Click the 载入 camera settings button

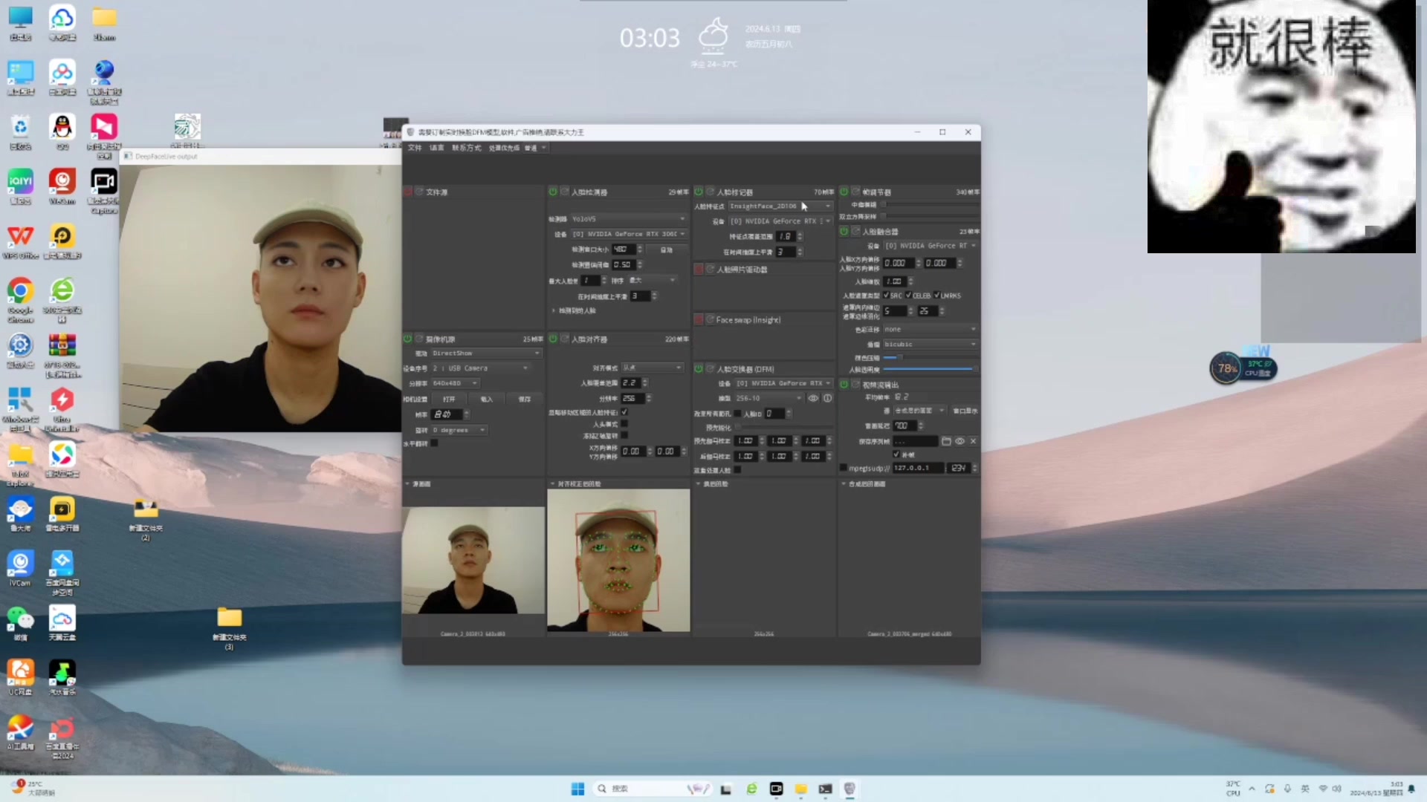[487, 399]
